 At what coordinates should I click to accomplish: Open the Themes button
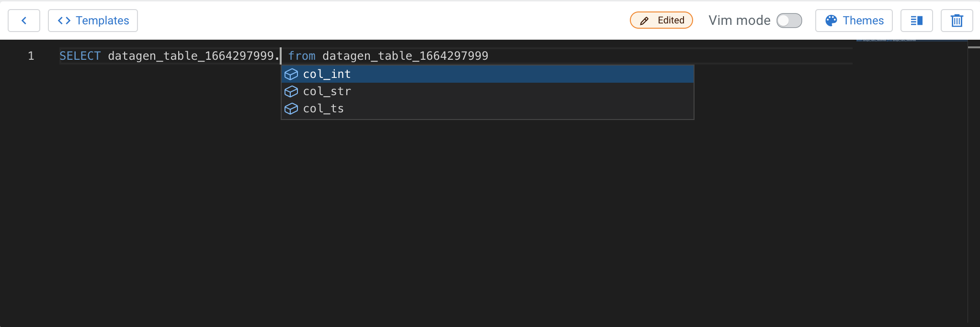[x=854, y=21]
